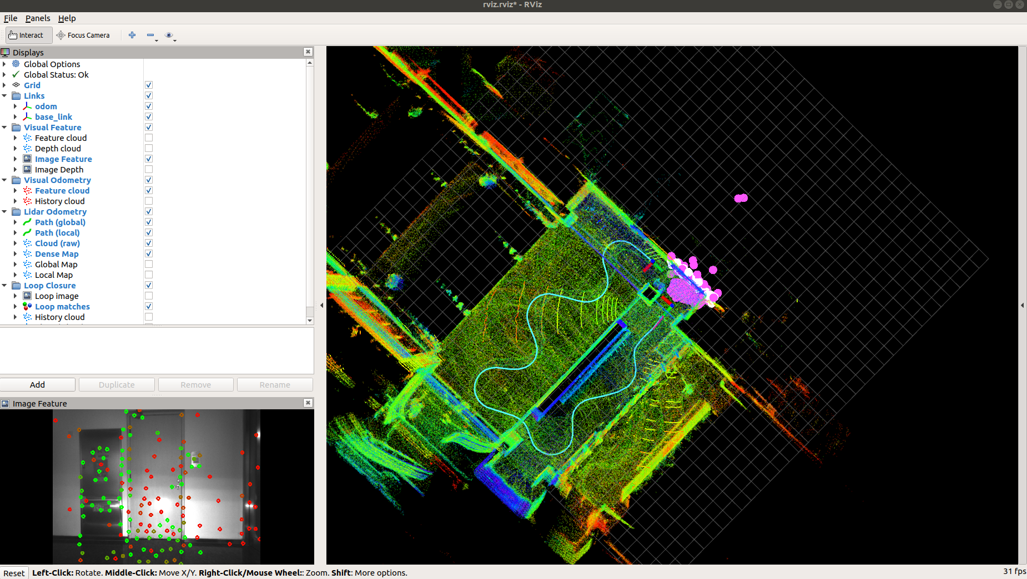Expand the Global Options tree row
Screen dimensions: 1027x579
(4, 64)
